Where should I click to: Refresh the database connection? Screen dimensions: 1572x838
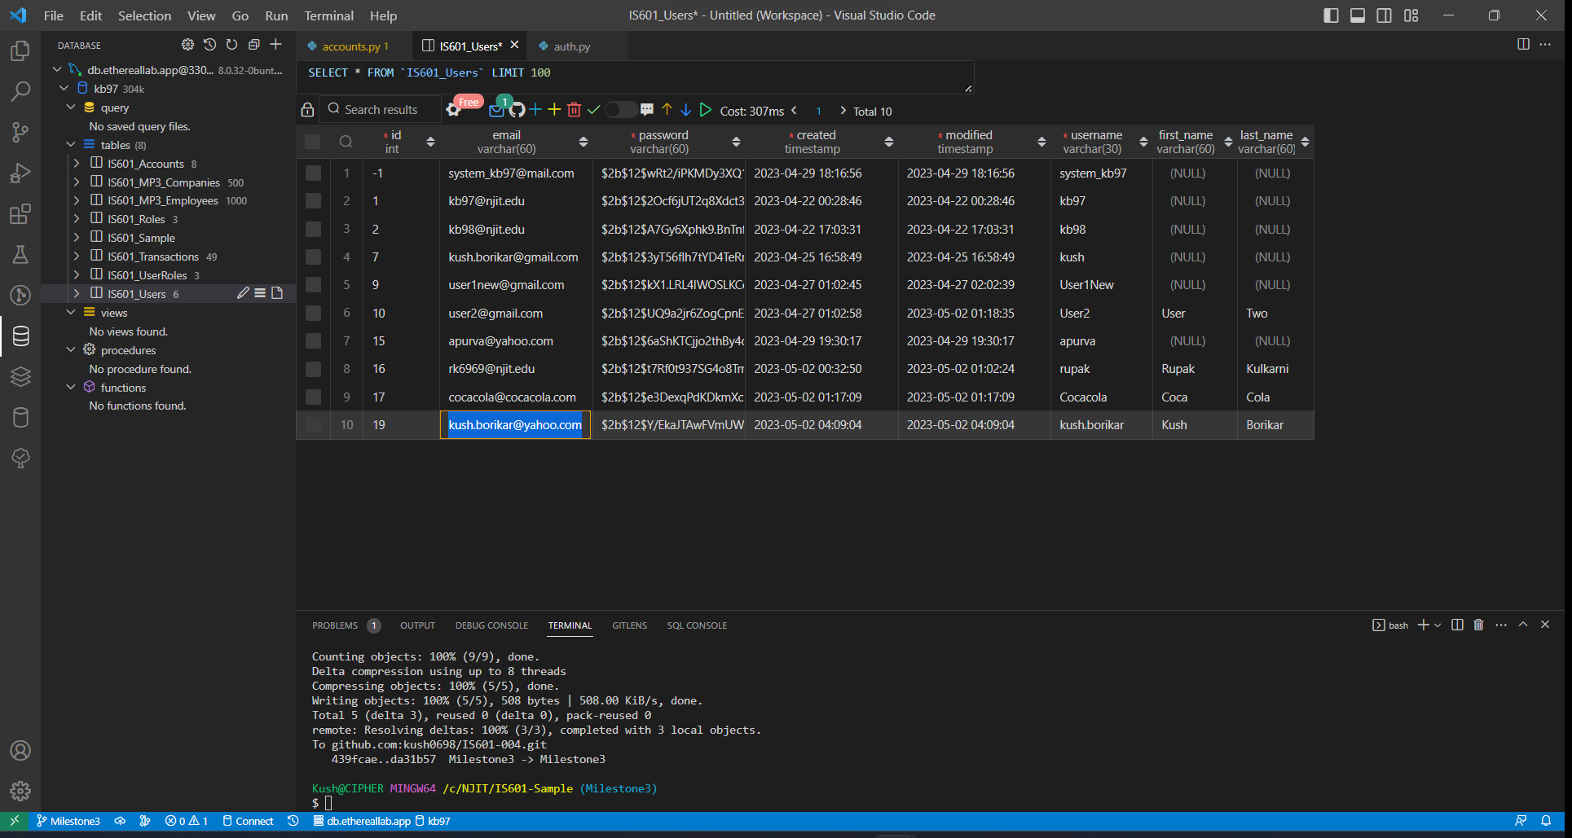tap(231, 45)
